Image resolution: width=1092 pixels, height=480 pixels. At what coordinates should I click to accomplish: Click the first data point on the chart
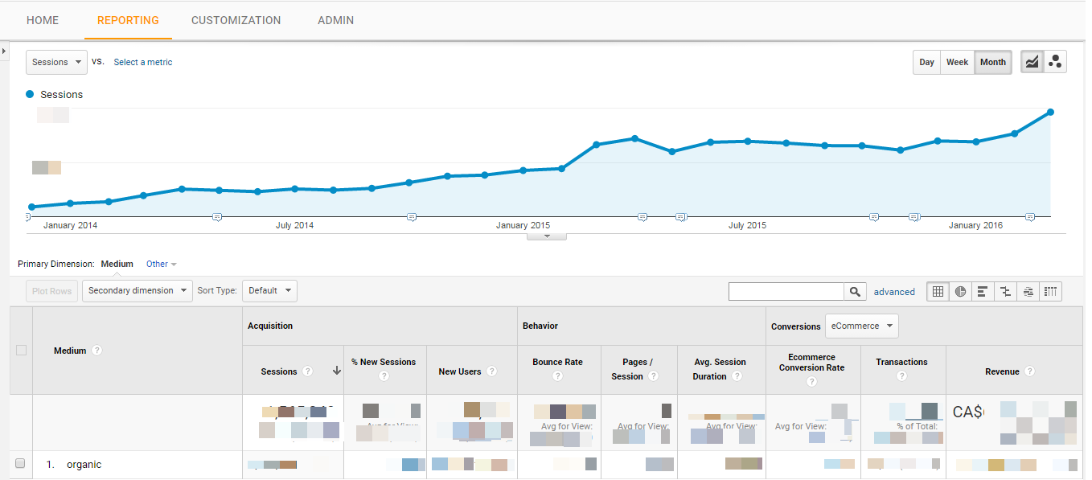tap(31, 207)
